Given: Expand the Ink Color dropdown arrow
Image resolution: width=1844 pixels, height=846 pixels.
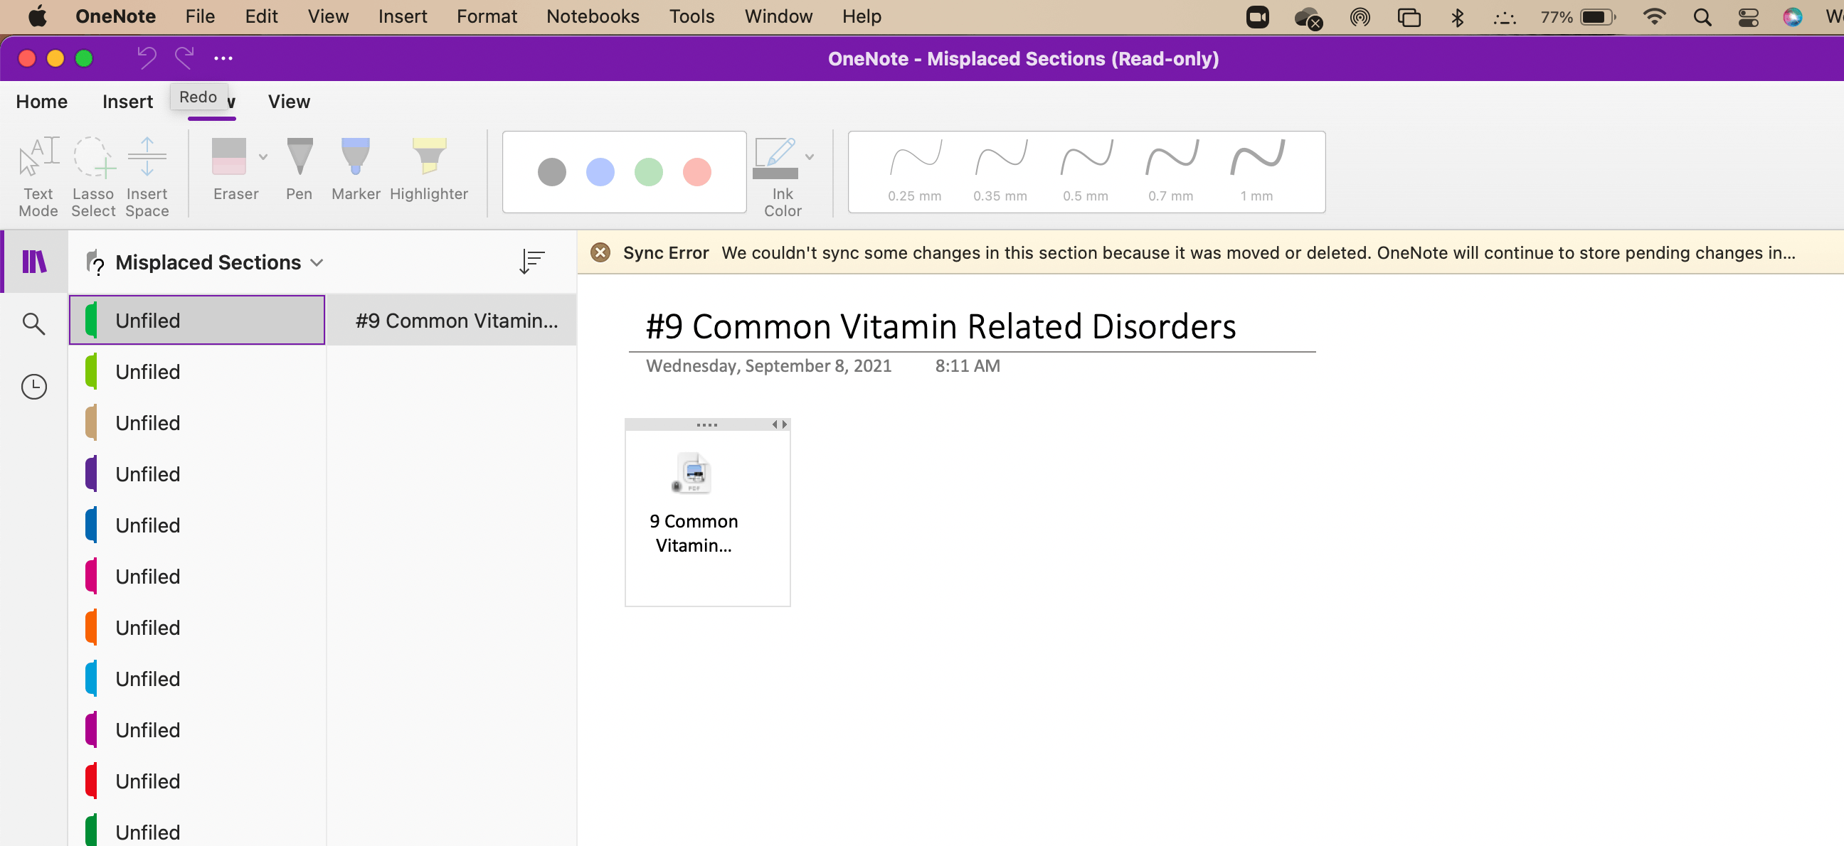Looking at the screenshot, I should [x=810, y=156].
